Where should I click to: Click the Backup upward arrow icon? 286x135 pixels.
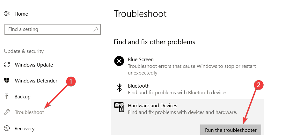[7, 96]
